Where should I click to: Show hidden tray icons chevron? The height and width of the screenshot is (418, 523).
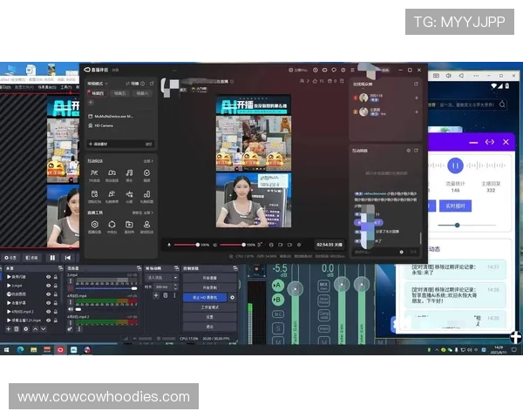click(437, 350)
